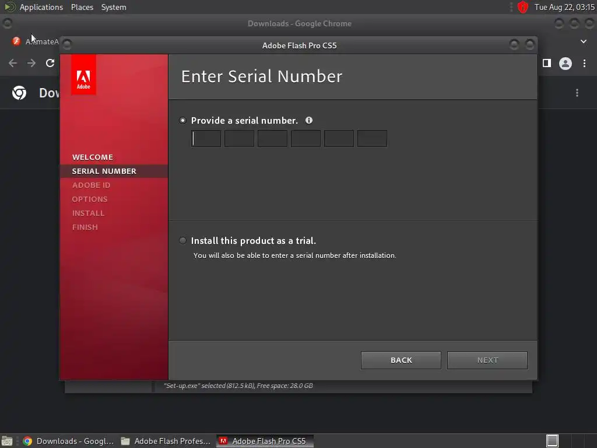The width and height of the screenshot is (597, 448).
Task: Click the clock showing Tue Aug 22, 03:15
Action: 564,7
